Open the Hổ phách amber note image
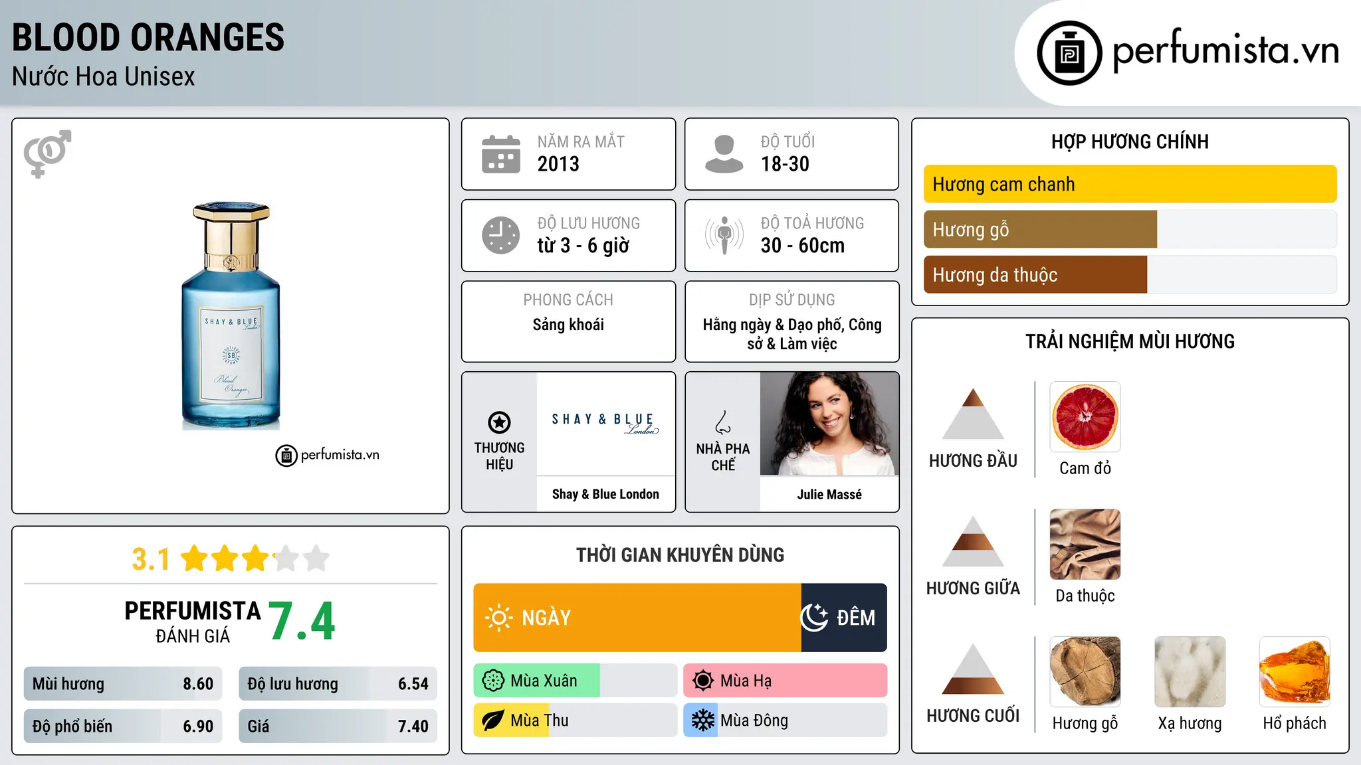 tap(1295, 672)
